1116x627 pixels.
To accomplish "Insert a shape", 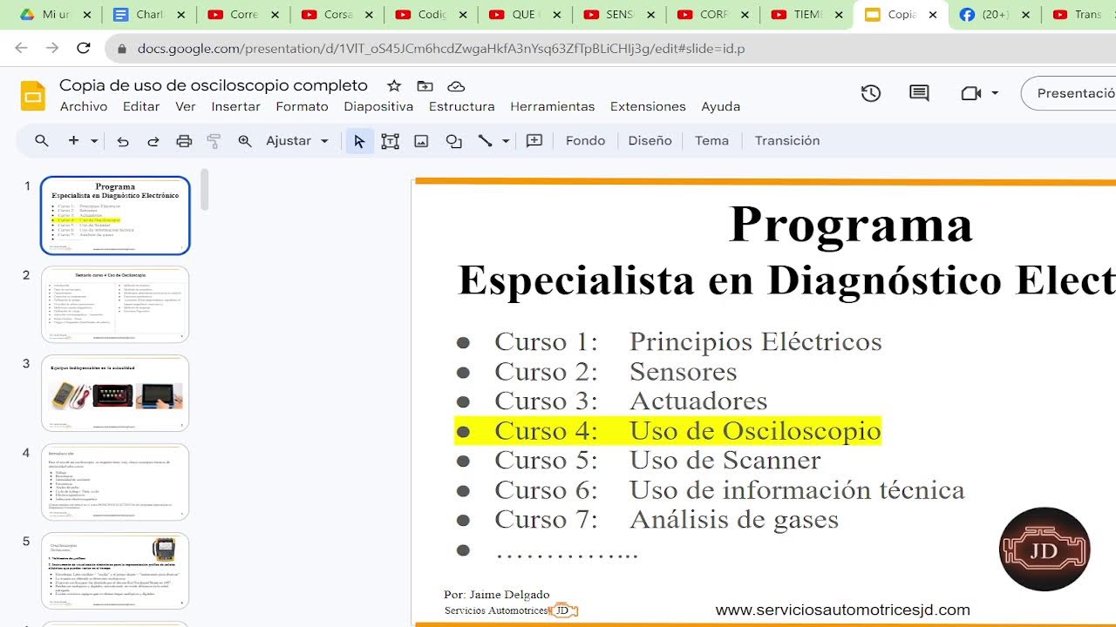I will [453, 140].
